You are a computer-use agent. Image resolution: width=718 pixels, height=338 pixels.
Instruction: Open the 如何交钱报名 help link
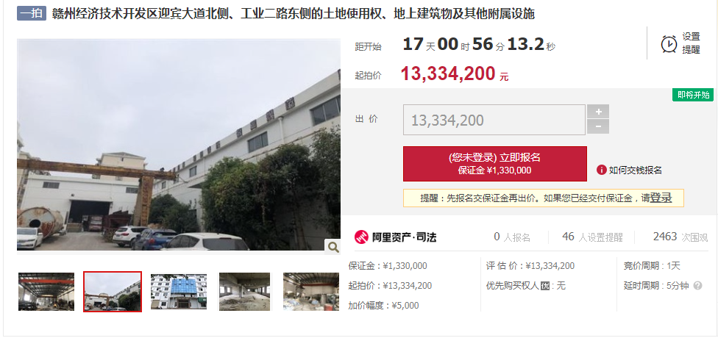(635, 170)
